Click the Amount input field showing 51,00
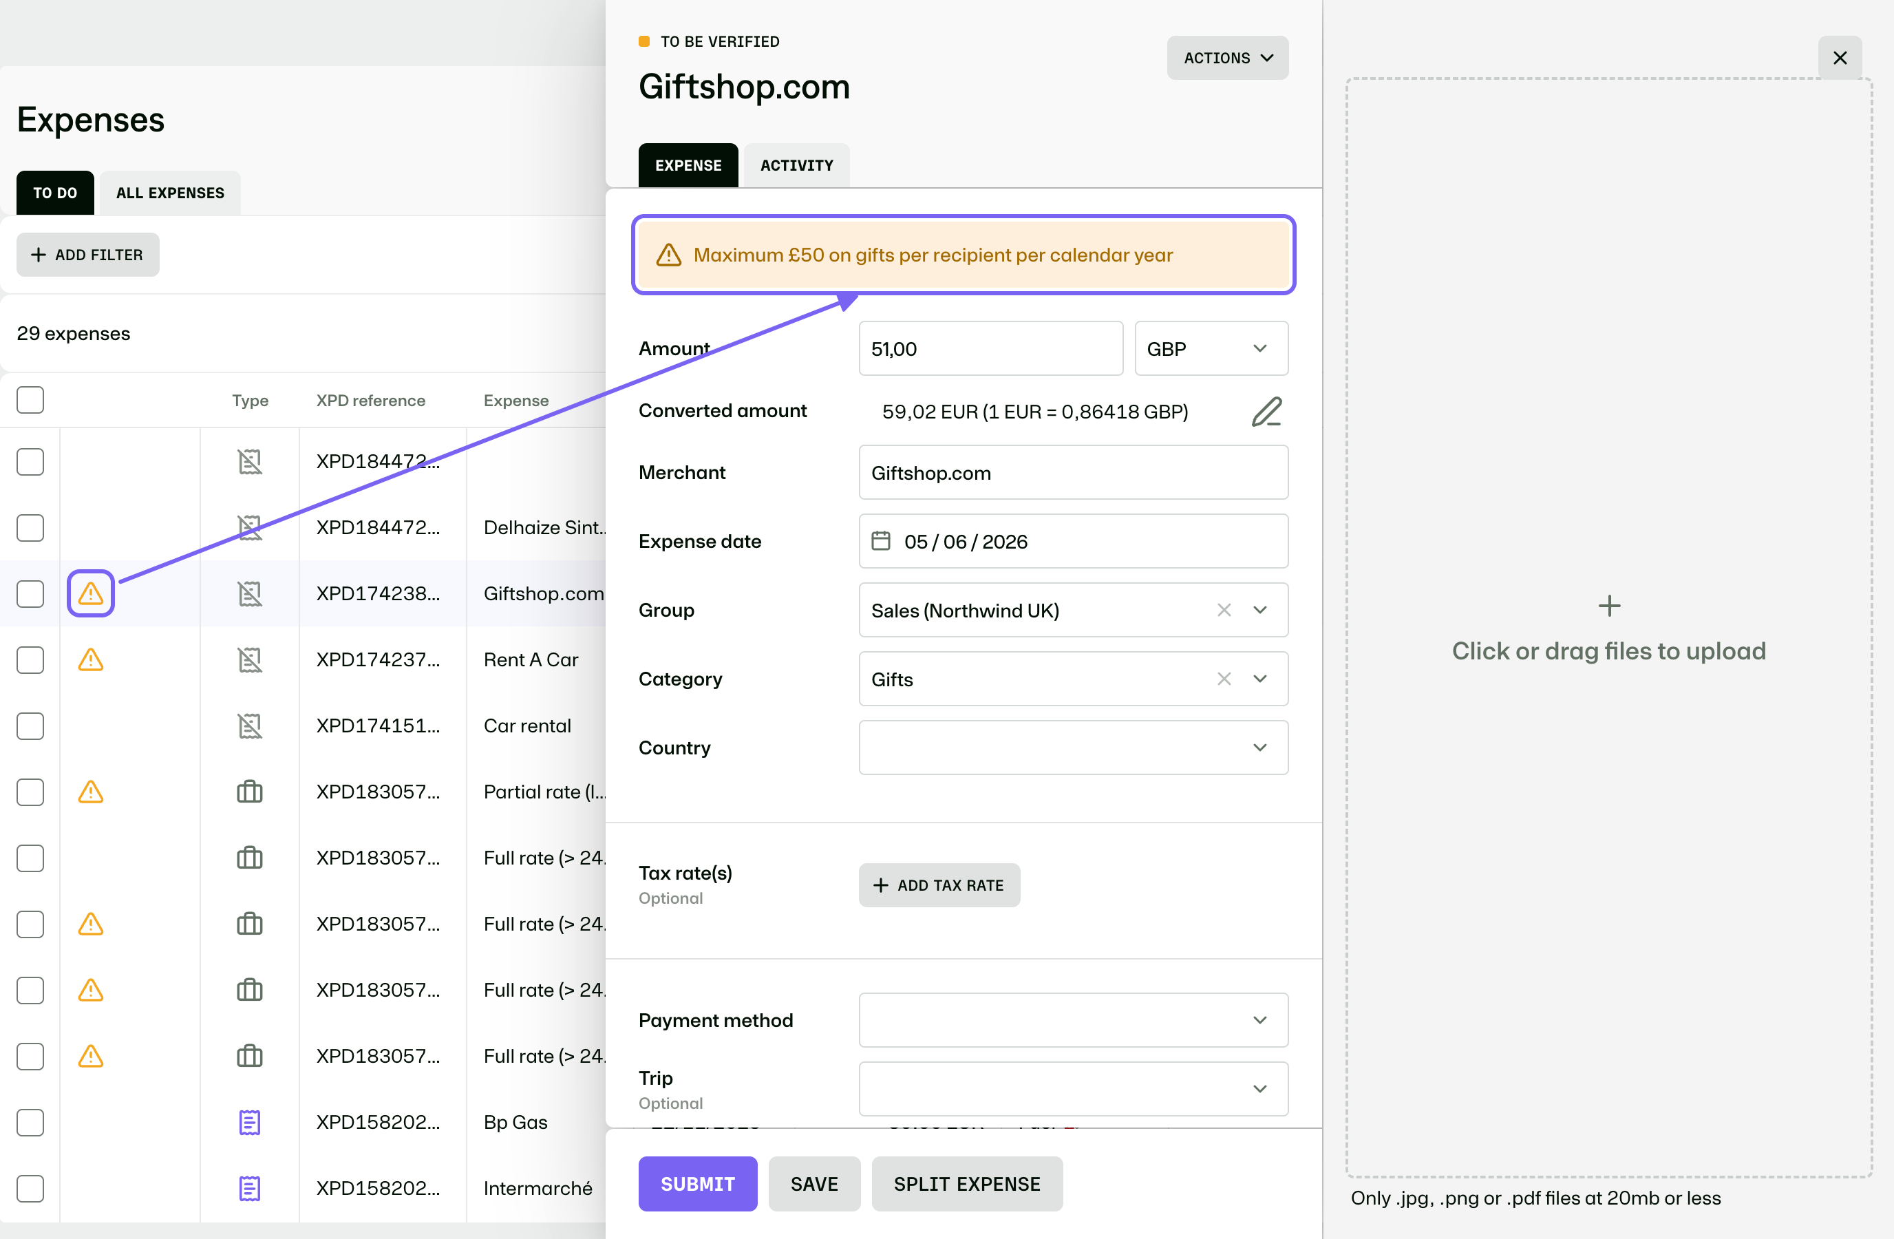This screenshot has height=1239, width=1894. 991,348
